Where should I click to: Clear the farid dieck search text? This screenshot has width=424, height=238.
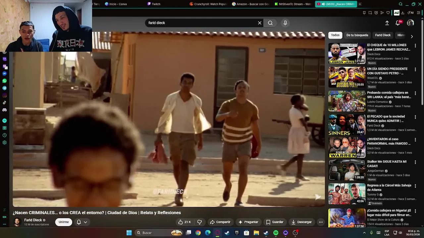point(260,23)
